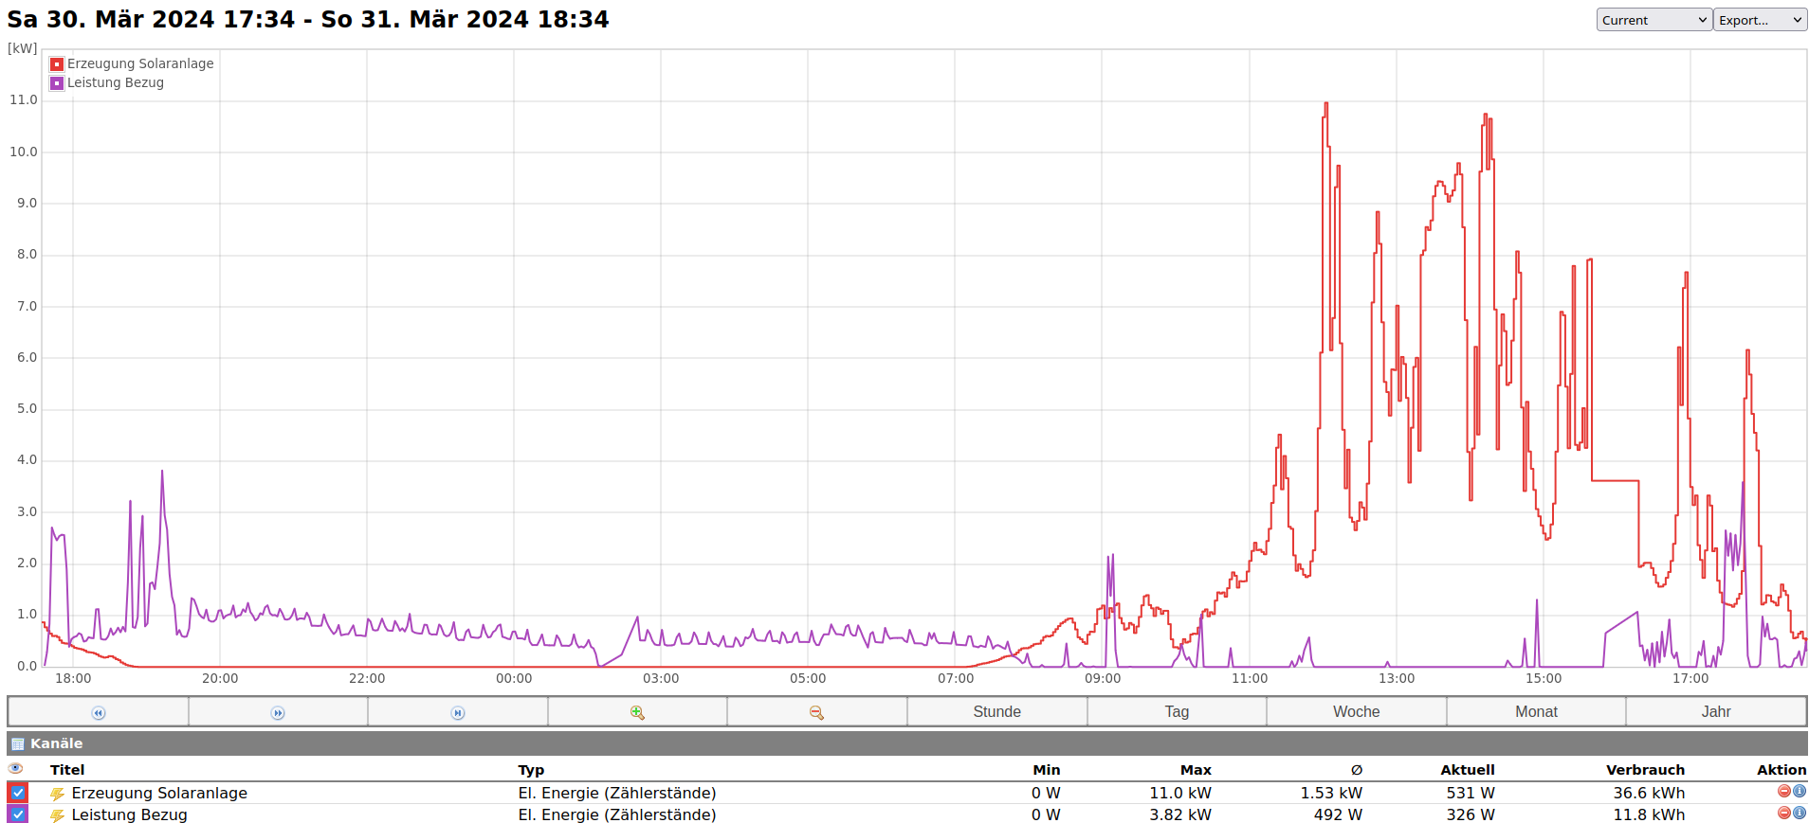Zoom out of the chart timeline
This screenshot has height=823, width=1809.
pos(816,712)
